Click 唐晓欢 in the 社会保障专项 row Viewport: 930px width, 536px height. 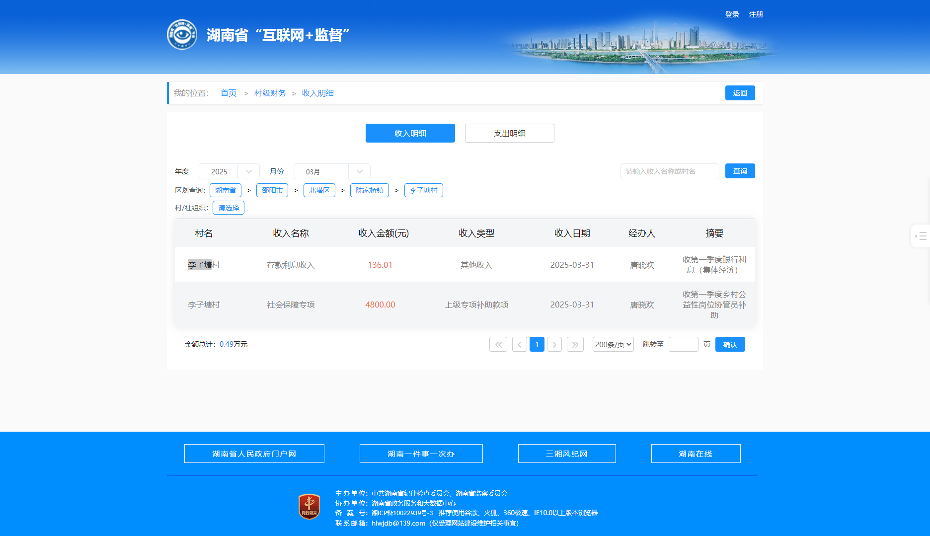coord(642,305)
